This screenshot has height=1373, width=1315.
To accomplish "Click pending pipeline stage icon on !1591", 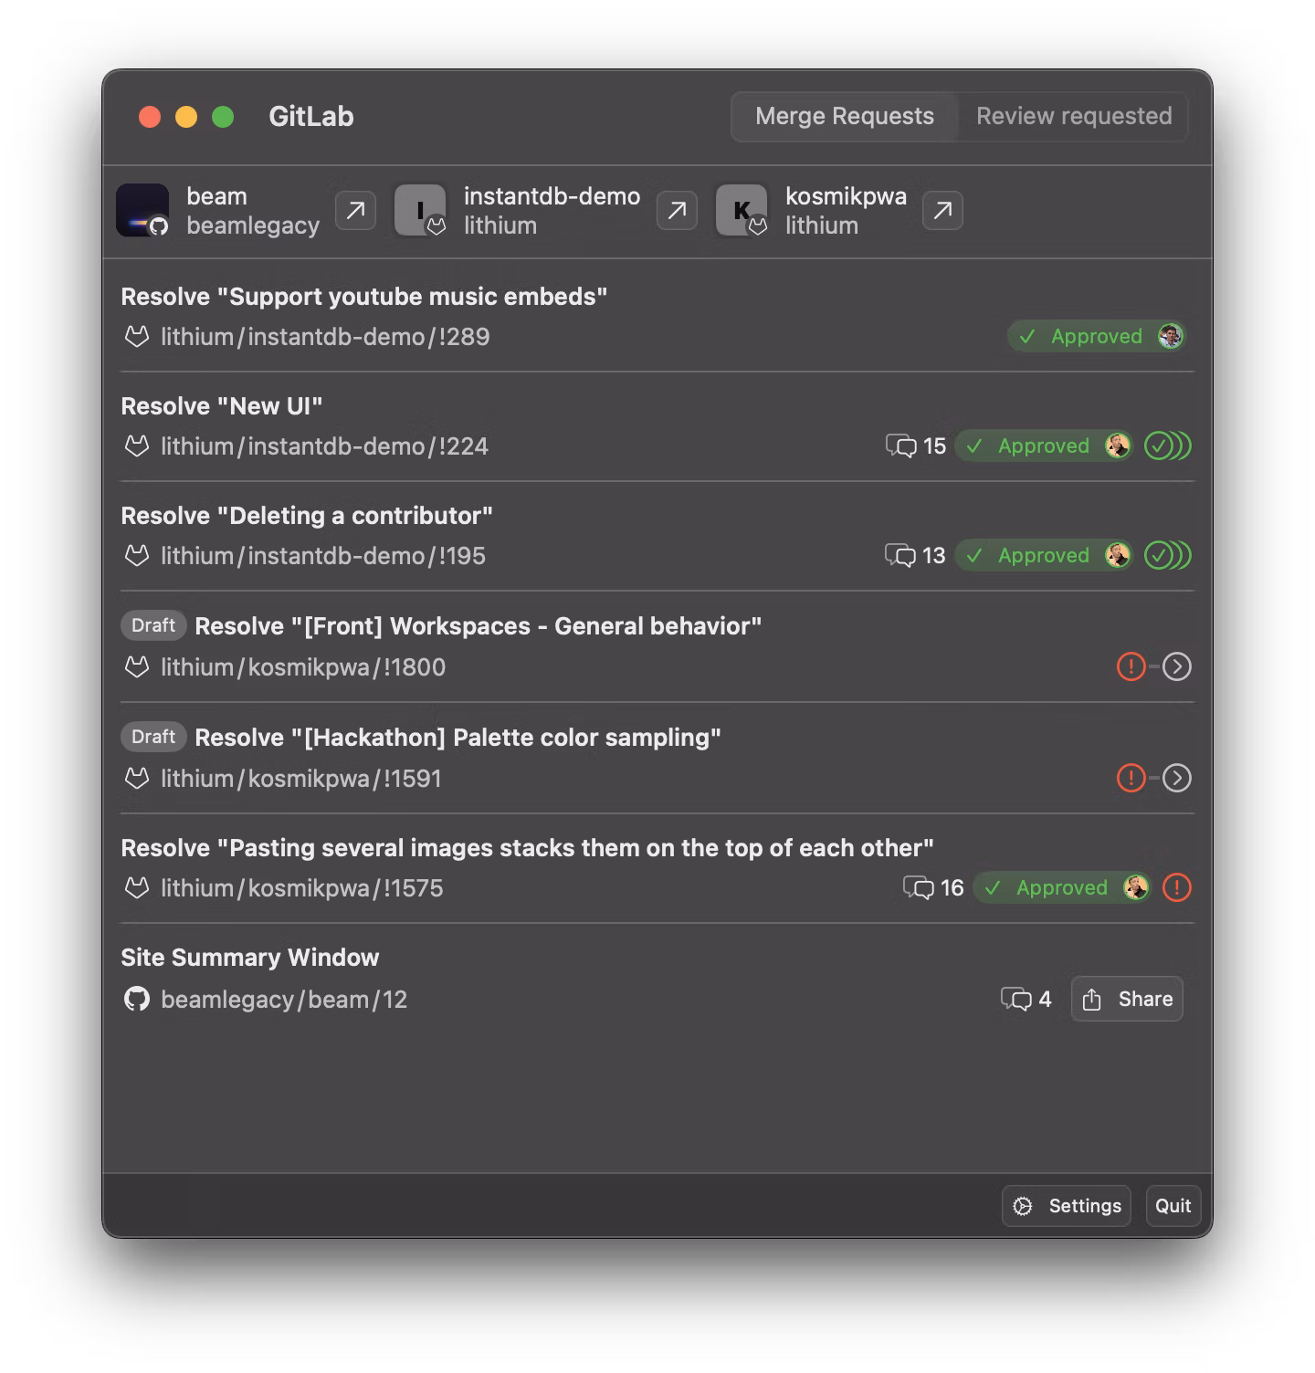I will coord(1177,779).
